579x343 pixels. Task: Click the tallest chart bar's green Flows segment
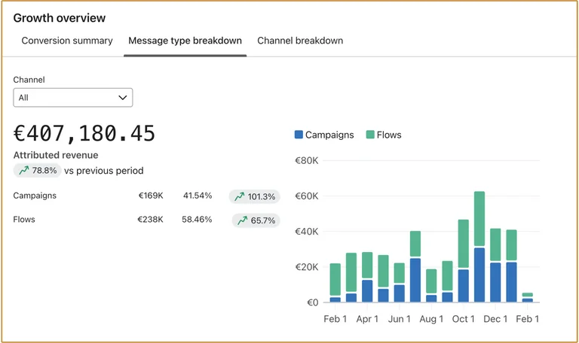click(479, 218)
